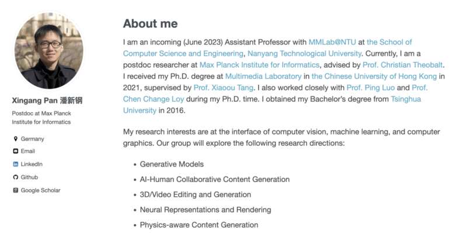
Task: Visit the Github sidebar link
Action: 29,177
